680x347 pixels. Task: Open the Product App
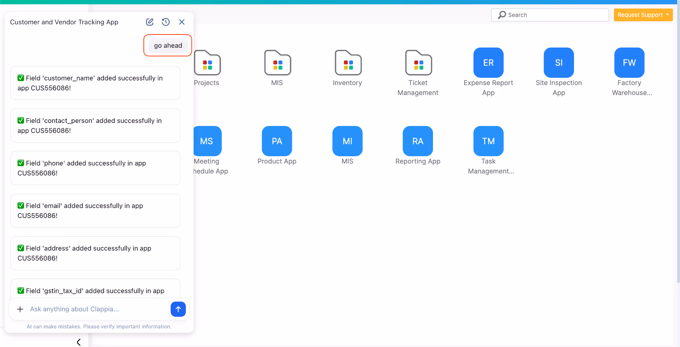pos(277,141)
